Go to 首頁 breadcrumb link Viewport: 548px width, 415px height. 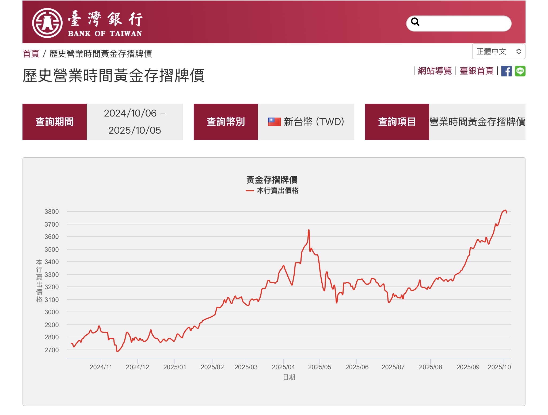[x=31, y=54]
